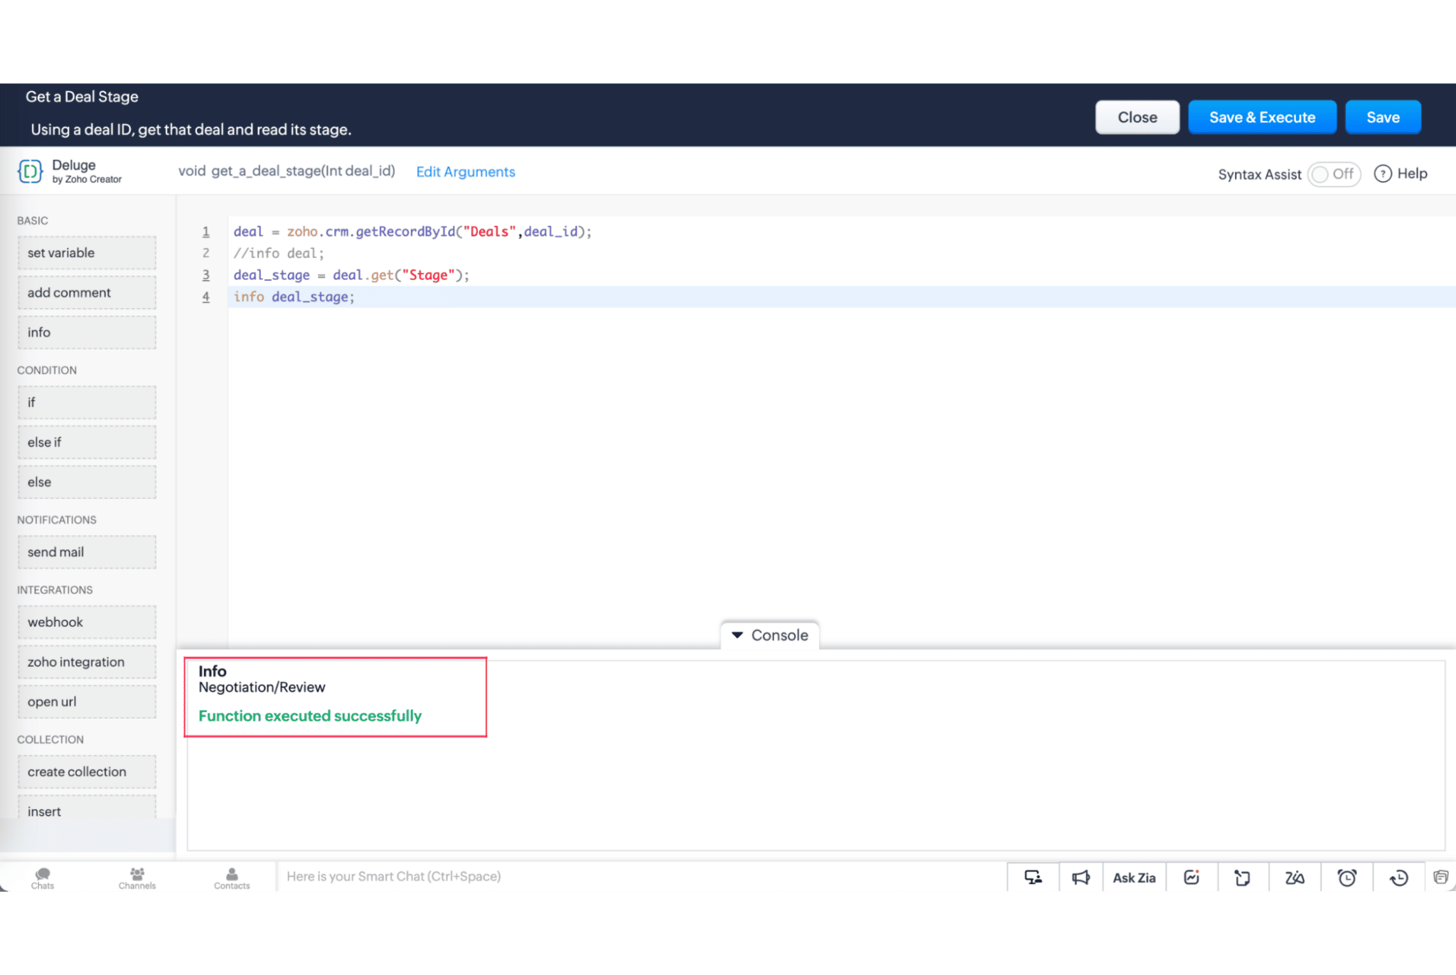The image size is (1456, 975).
Task: Toggle Syntax Assist off switch
Action: [1334, 174]
